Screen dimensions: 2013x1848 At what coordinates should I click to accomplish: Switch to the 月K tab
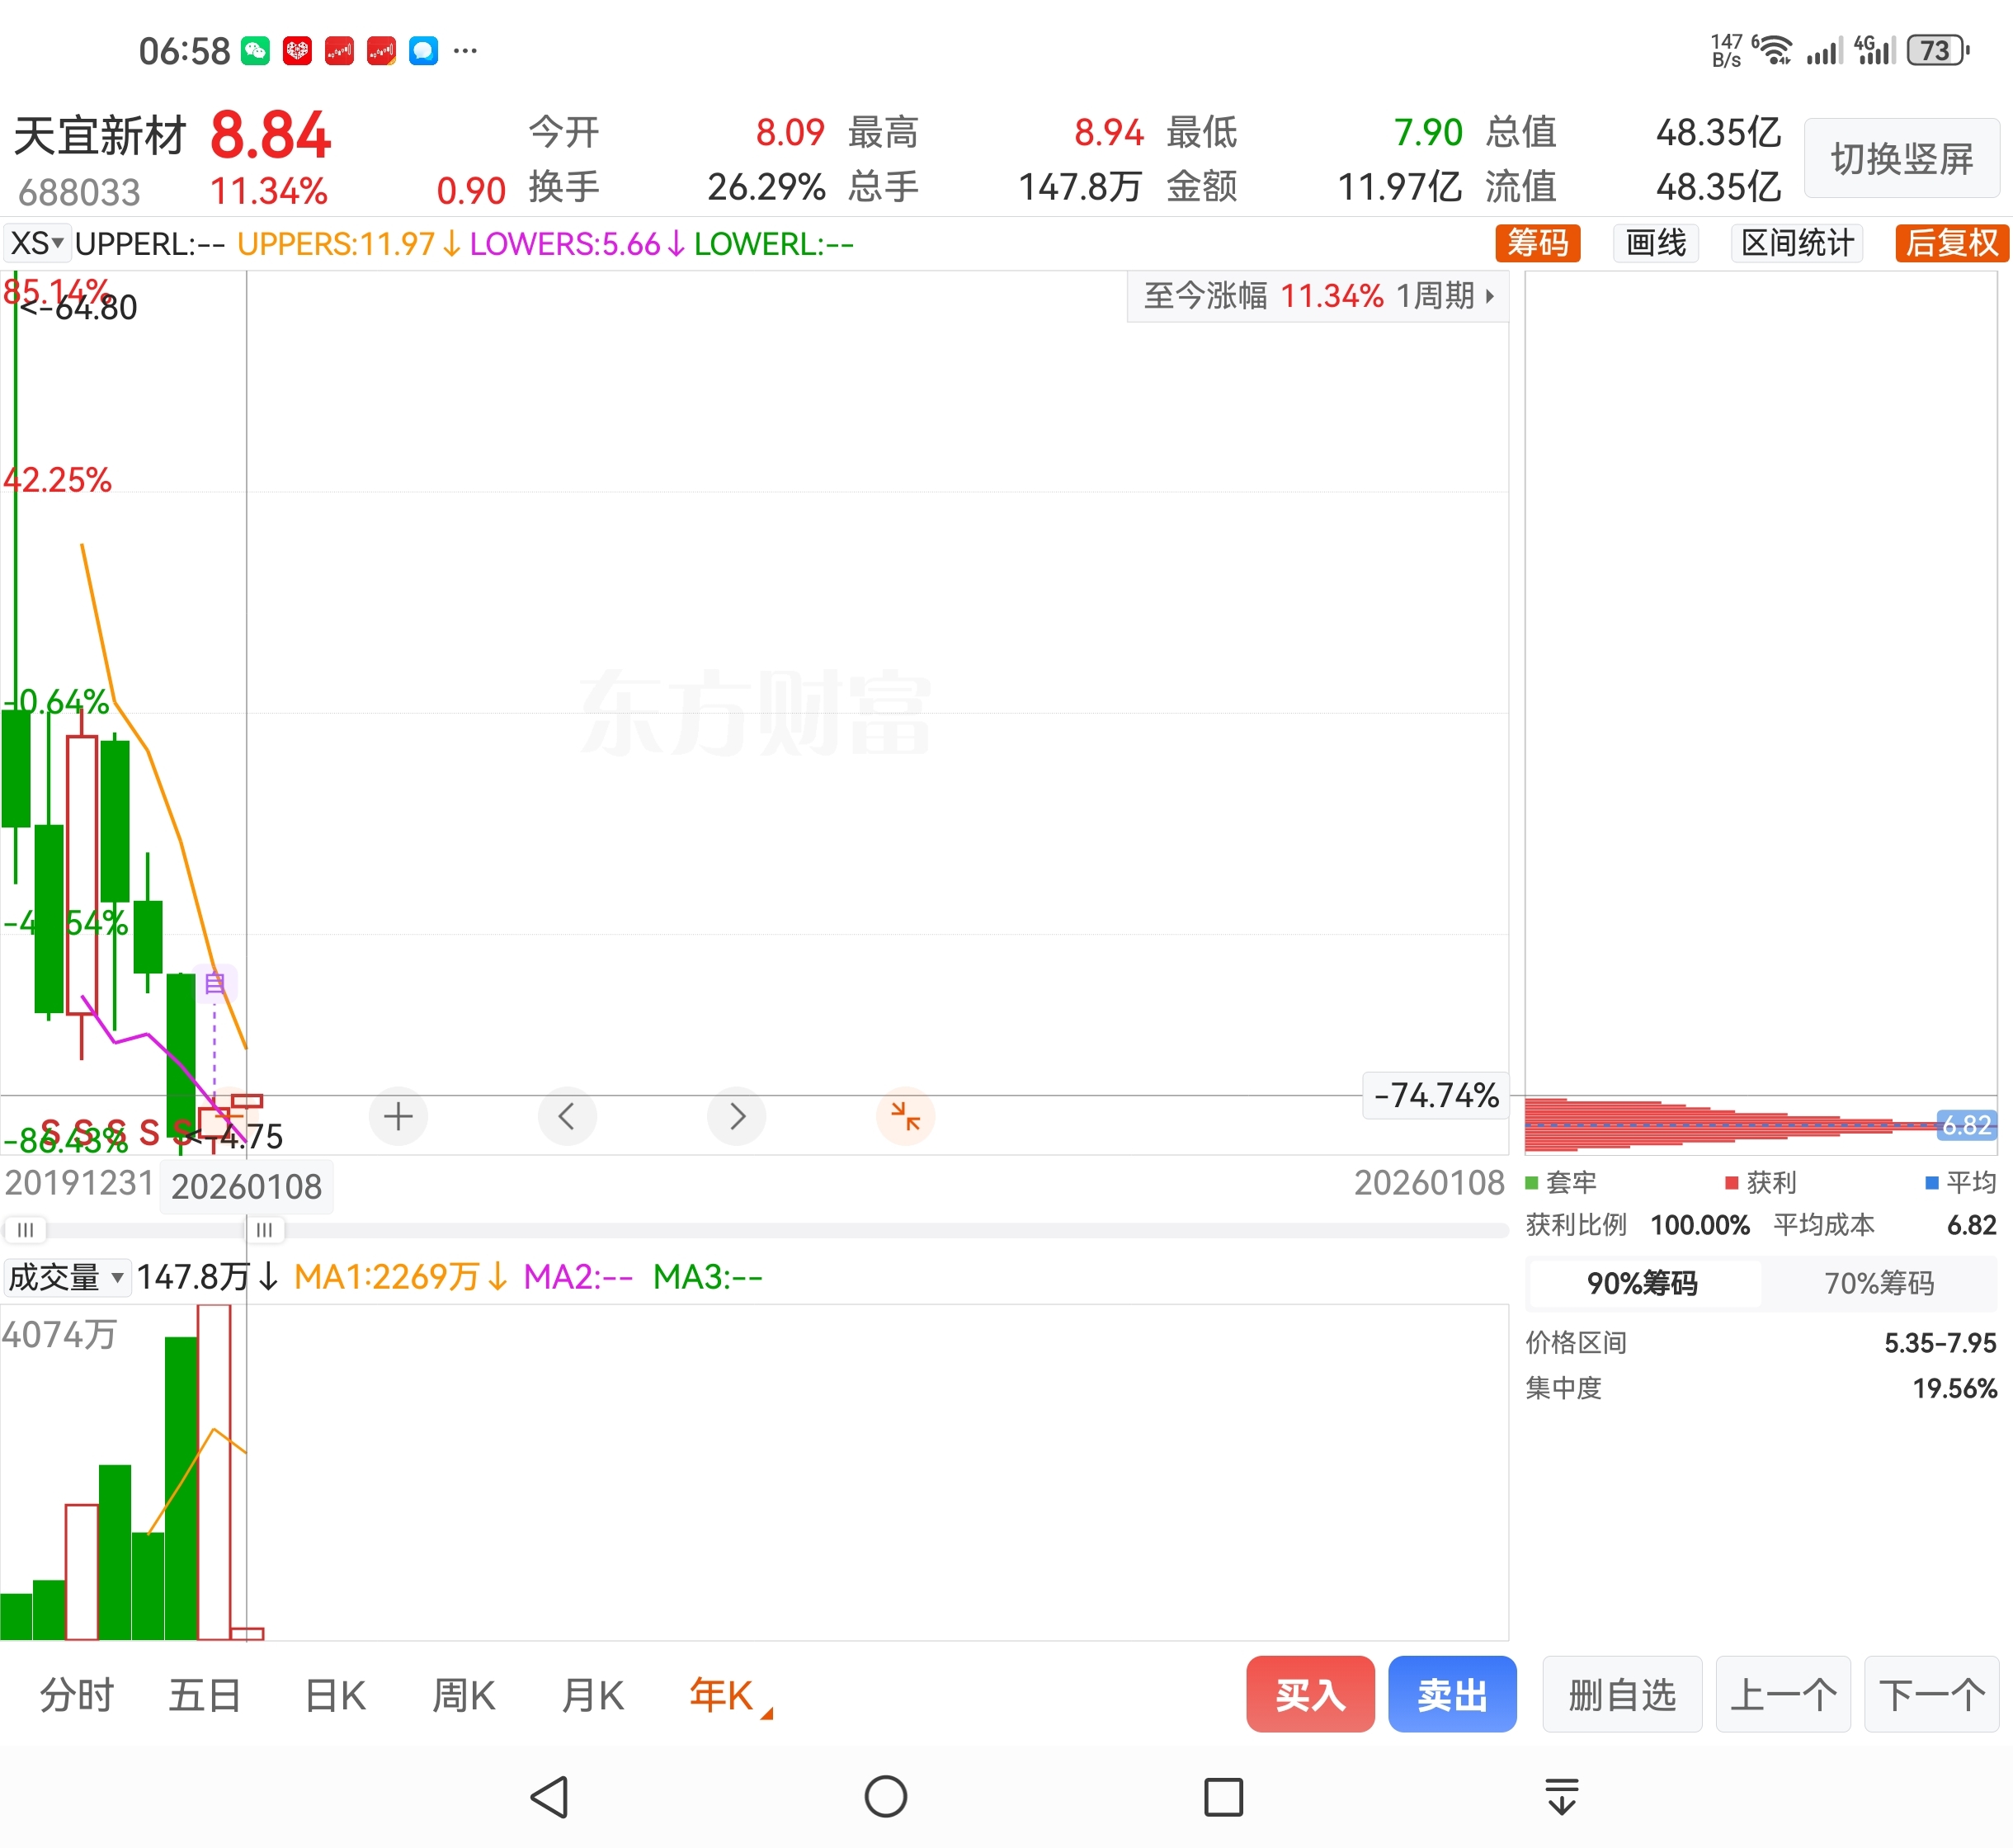[x=593, y=1696]
